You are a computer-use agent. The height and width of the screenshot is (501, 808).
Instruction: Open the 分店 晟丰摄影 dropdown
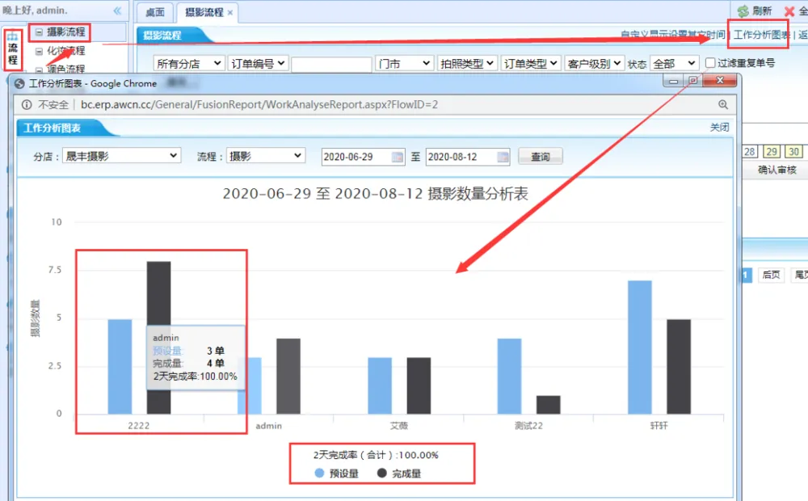(121, 156)
